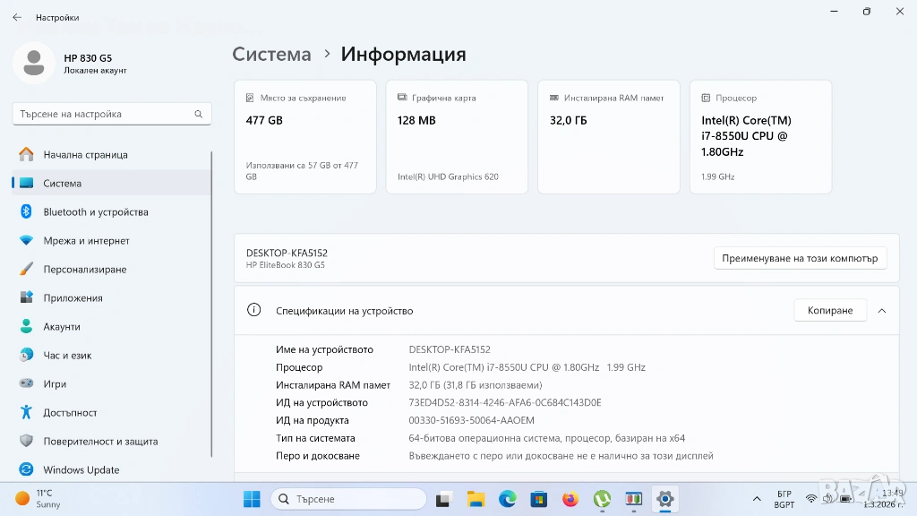917x516 pixels.
Task: Go to Персонализиране settings
Action: pyautogui.click(x=84, y=270)
